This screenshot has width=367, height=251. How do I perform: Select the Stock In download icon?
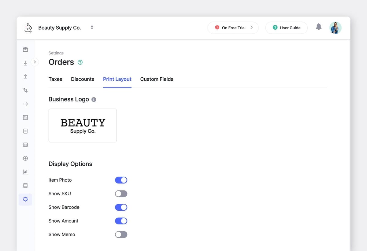(x=25, y=63)
